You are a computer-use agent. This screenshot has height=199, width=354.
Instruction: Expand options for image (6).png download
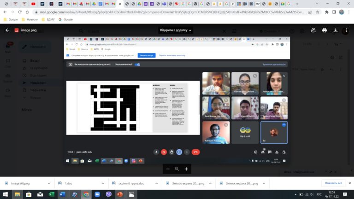[x=48, y=183]
